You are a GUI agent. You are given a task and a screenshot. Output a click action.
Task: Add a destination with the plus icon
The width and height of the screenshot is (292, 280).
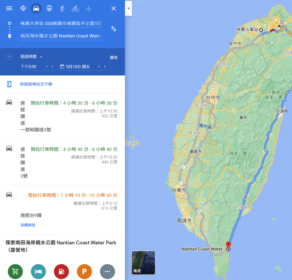(x=9, y=57)
